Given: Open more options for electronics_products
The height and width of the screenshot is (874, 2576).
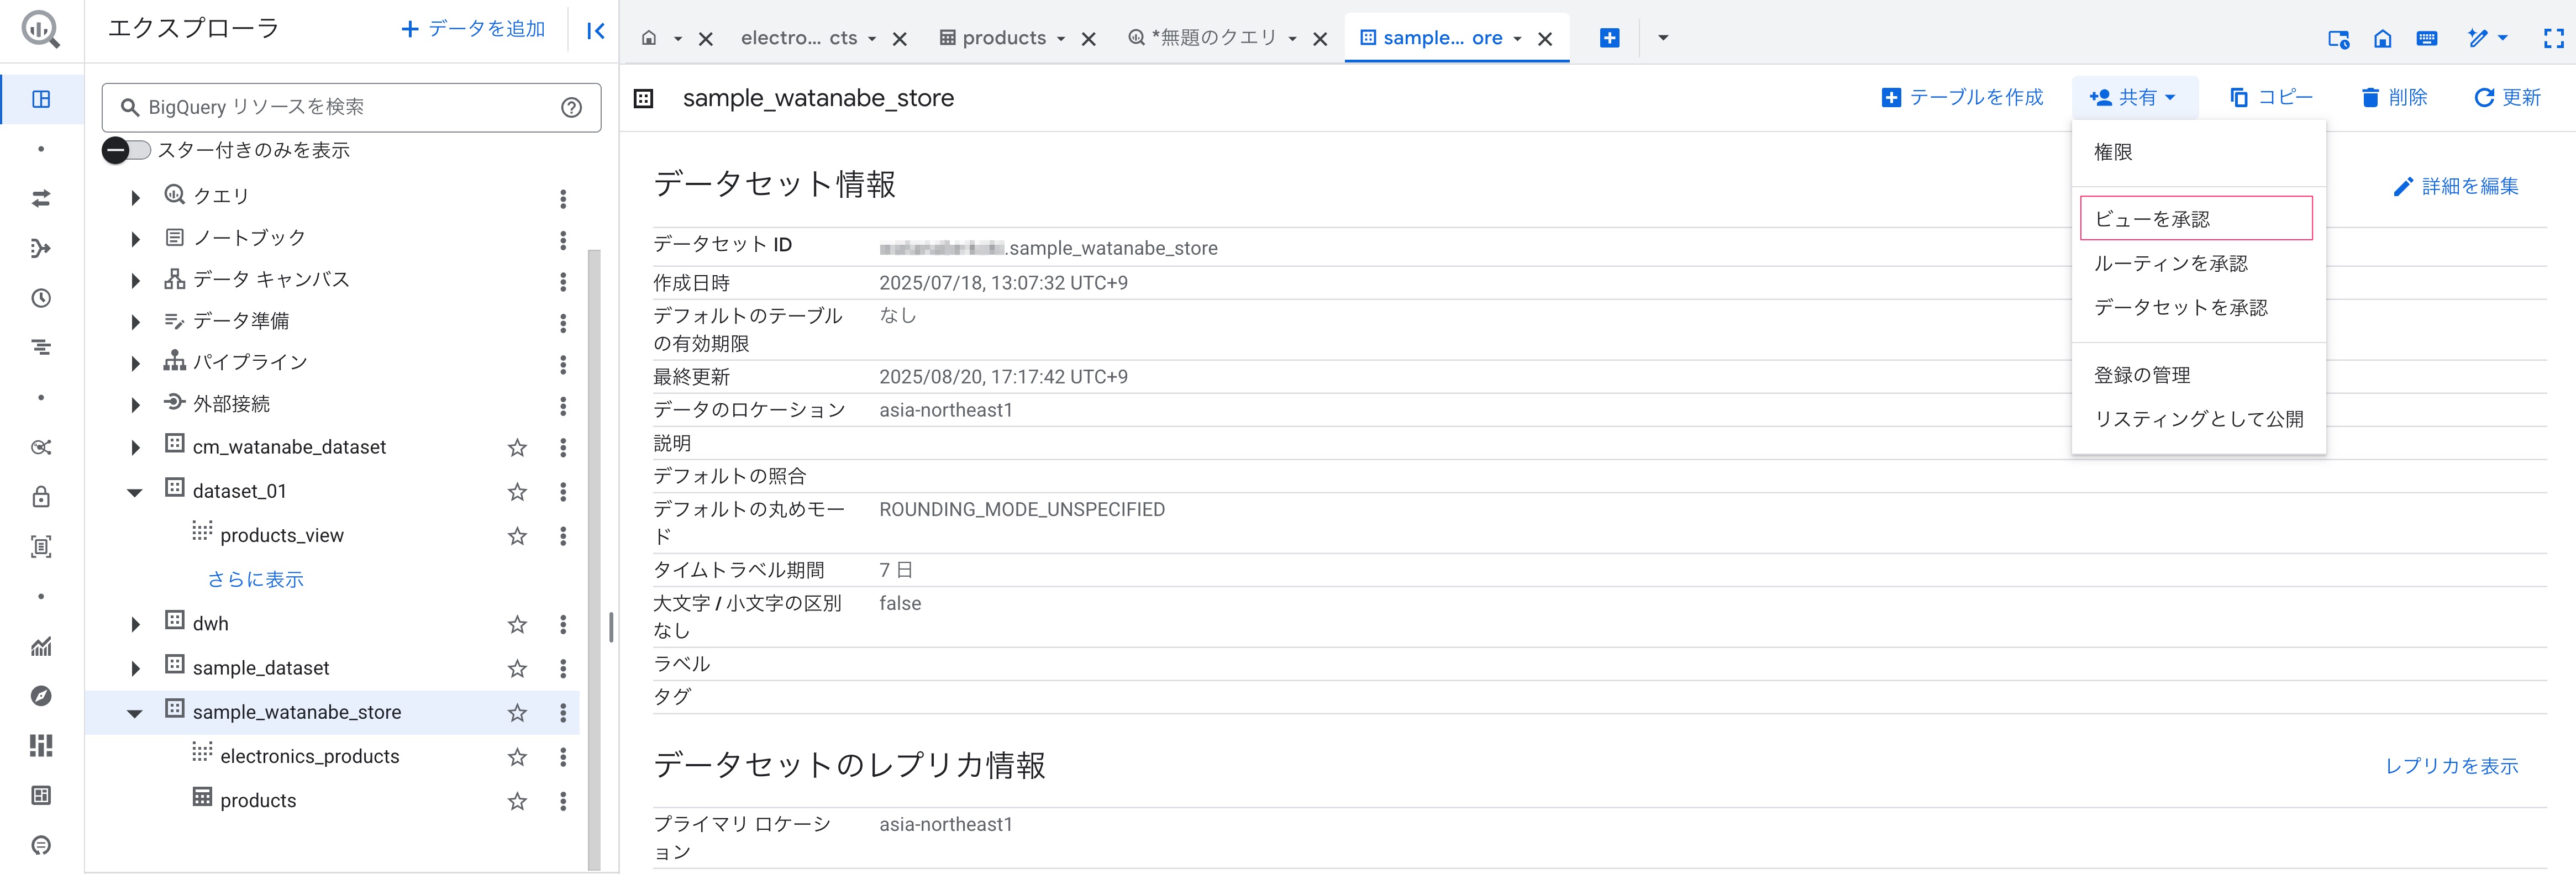Looking at the screenshot, I should 563,757.
